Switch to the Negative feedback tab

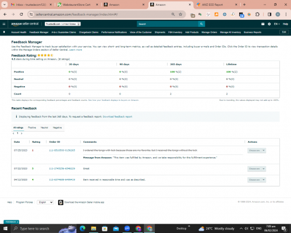click(57, 128)
